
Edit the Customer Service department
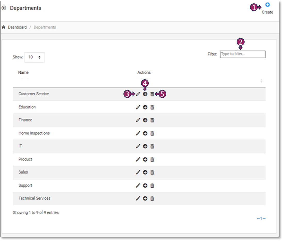(x=138, y=94)
